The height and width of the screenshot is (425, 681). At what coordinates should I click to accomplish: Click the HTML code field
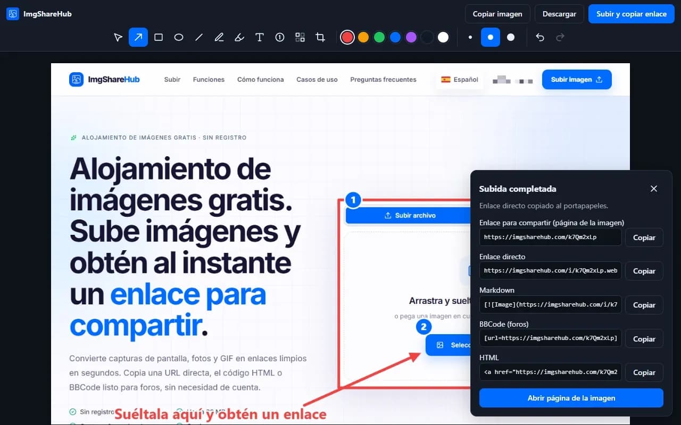(551, 372)
